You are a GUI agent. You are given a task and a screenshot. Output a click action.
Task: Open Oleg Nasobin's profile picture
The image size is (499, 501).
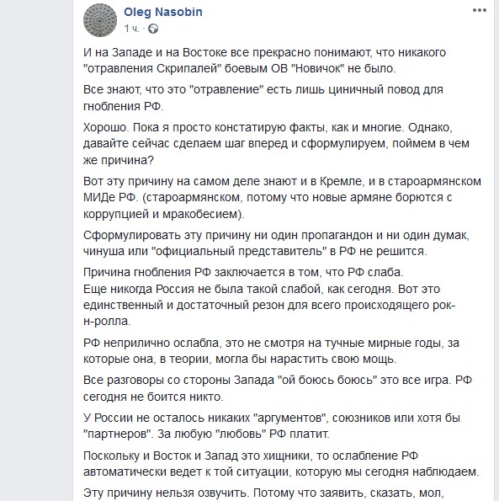100,20
